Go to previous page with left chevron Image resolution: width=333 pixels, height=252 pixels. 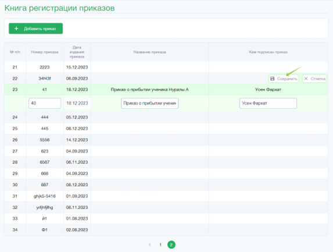(150, 245)
